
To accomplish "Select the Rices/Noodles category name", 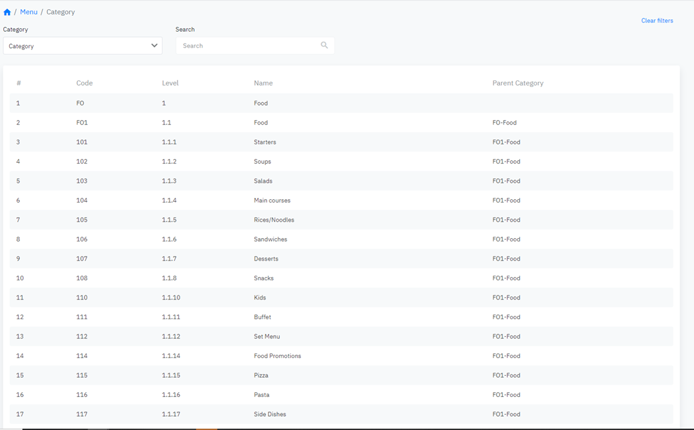I will (x=274, y=220).
